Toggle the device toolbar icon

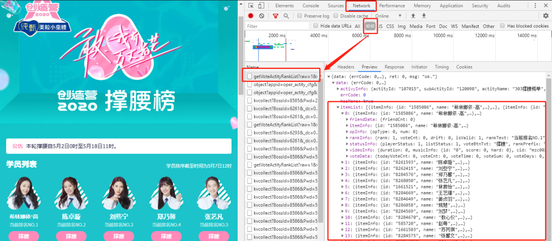point(261,6)
